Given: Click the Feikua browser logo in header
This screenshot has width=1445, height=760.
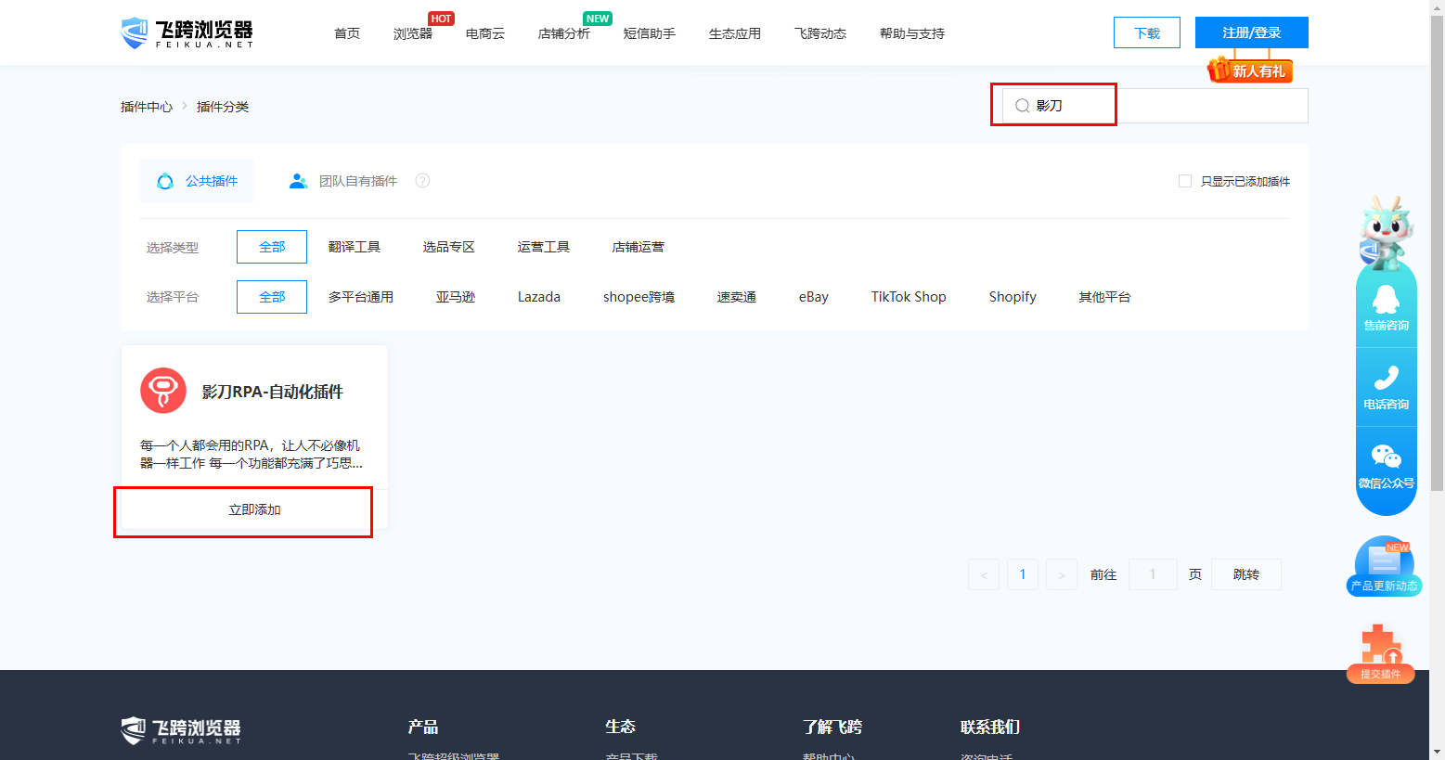Looking at the screenshot, I should coord(187,33).
